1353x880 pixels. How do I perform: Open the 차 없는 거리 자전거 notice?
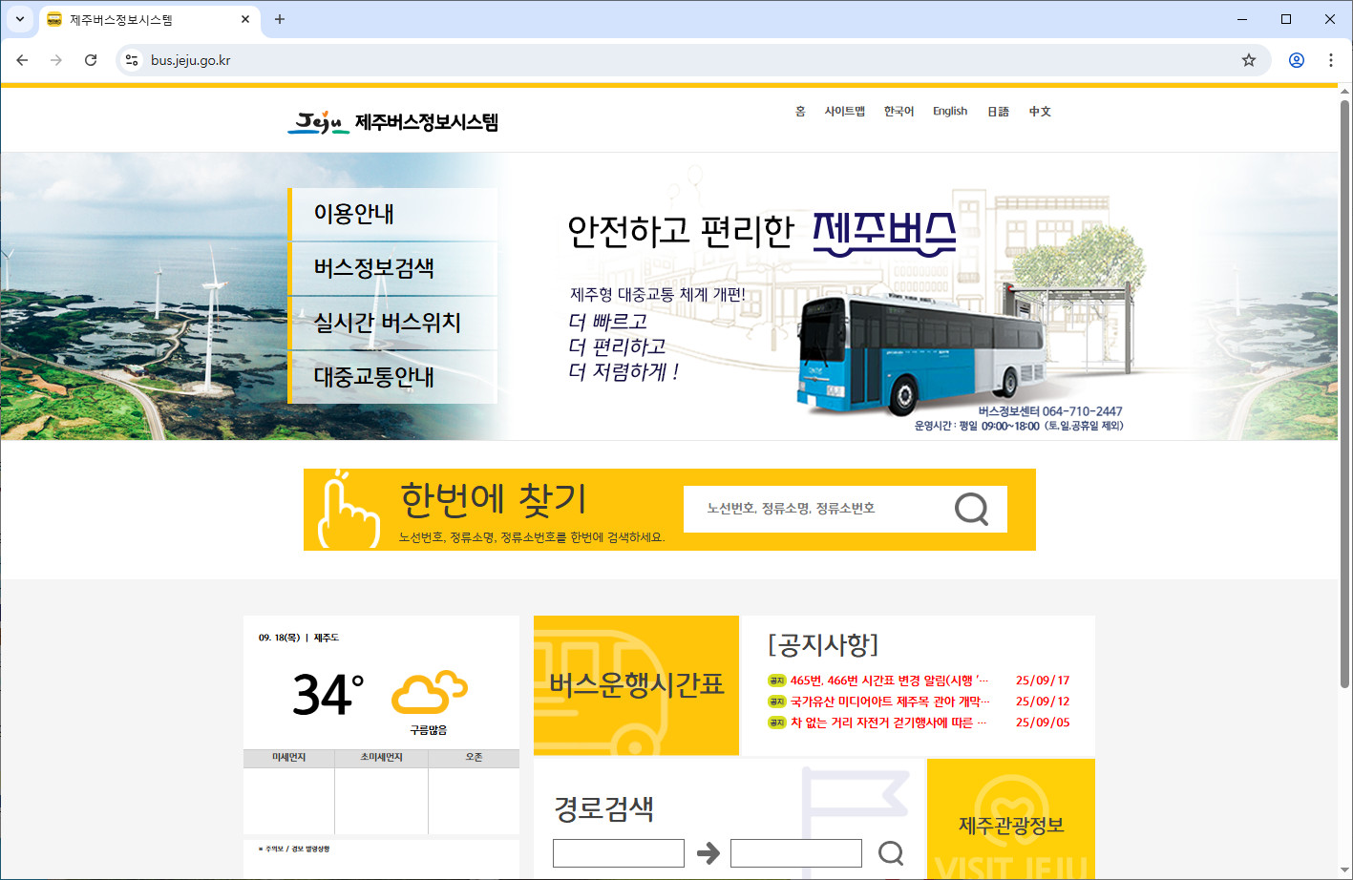point(888,723)
